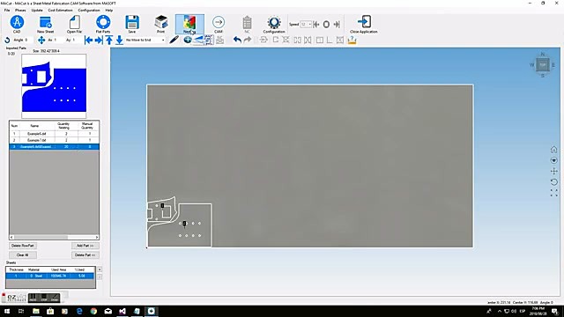This screenshot has width=564, height=317.
Task: Click the Add Part button
Action: click(85, 246)
